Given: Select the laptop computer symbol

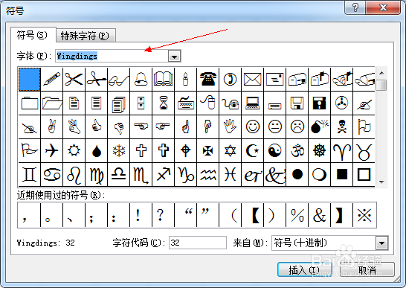Looking at the screenshot, I should point(252,103).
